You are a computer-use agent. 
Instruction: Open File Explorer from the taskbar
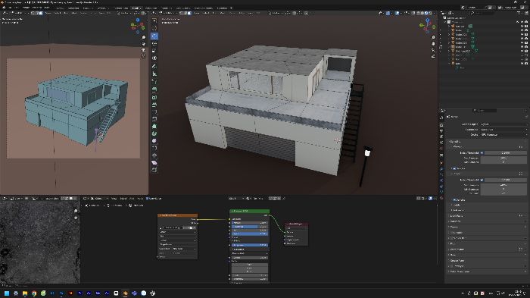tap(25, 293)
